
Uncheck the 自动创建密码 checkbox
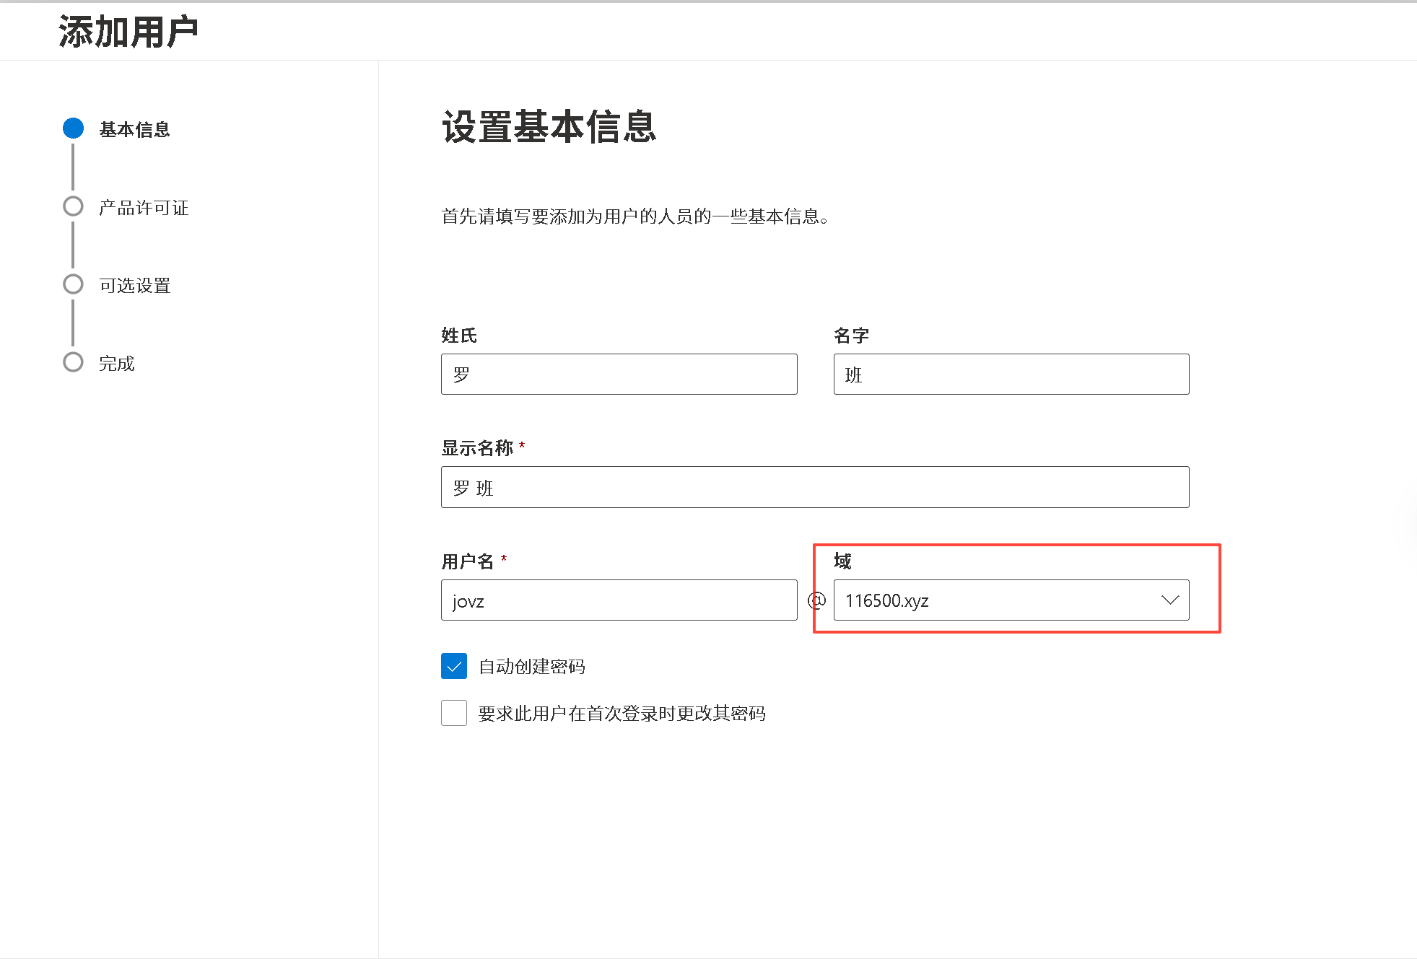tap(454, 666)
